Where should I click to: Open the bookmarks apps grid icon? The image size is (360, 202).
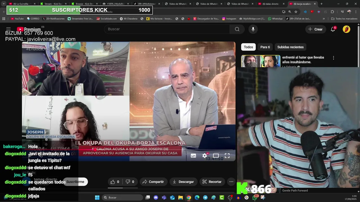(x=4, y=19)
